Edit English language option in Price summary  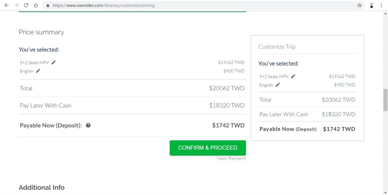click(38, 71)
